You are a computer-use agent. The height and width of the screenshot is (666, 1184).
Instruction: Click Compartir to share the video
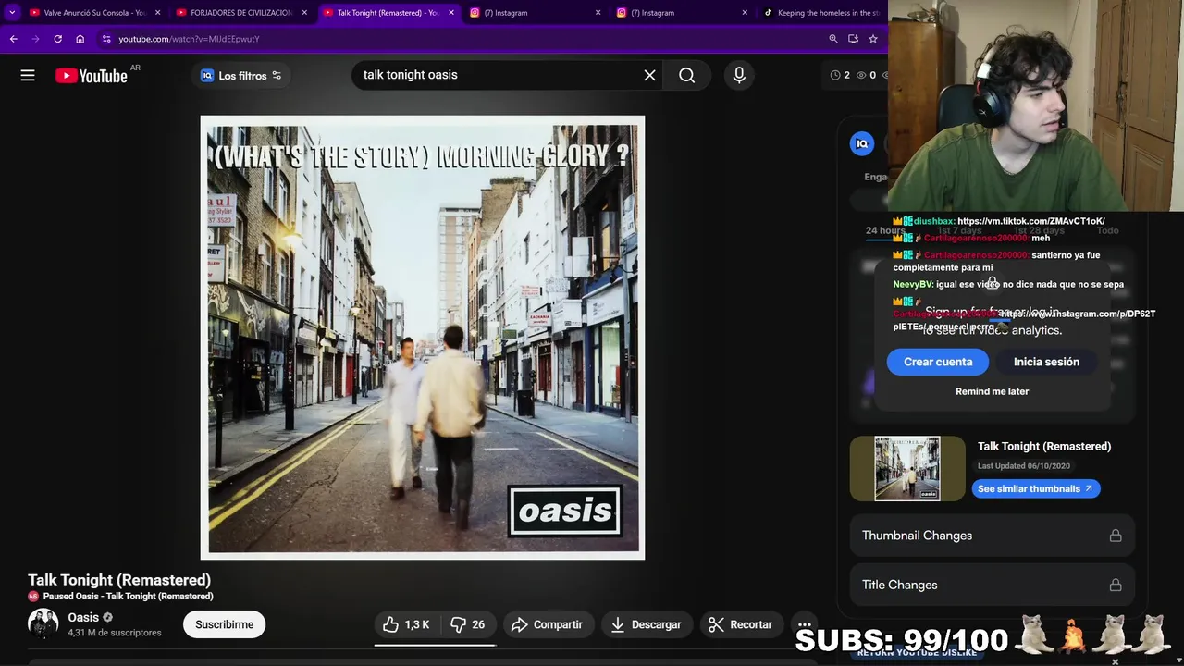[547, 624]
